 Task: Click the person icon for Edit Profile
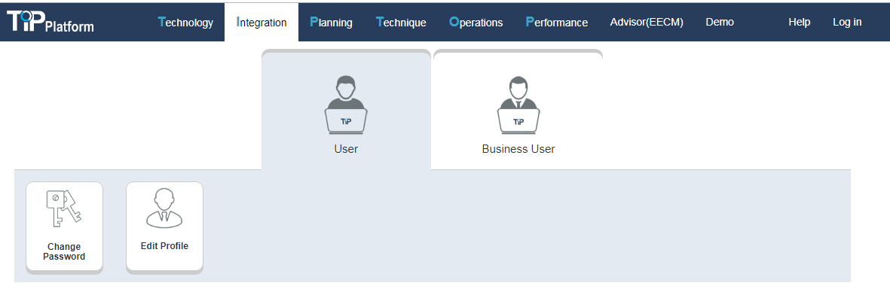164,208
